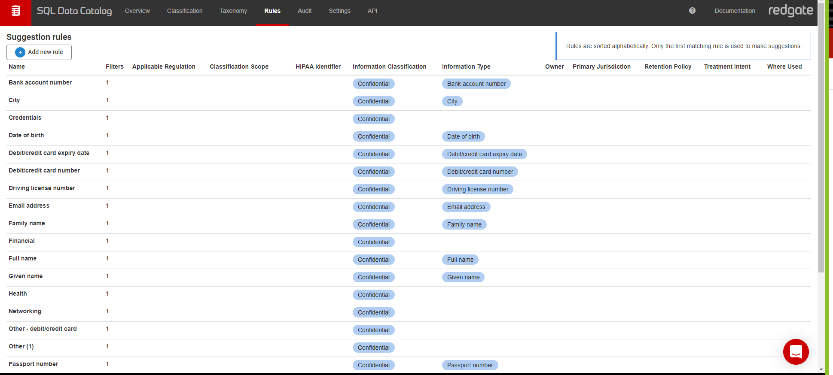Click the Date of birth information type tag
This screenshot has height=375, width=833.
tap(463, 136)
